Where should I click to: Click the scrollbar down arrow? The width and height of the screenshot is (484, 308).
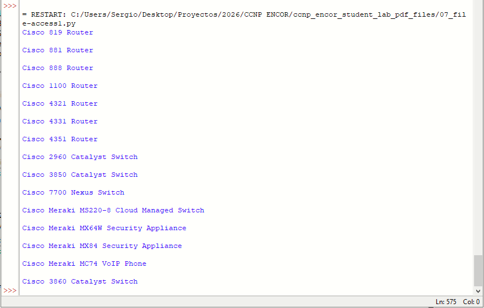478,291
